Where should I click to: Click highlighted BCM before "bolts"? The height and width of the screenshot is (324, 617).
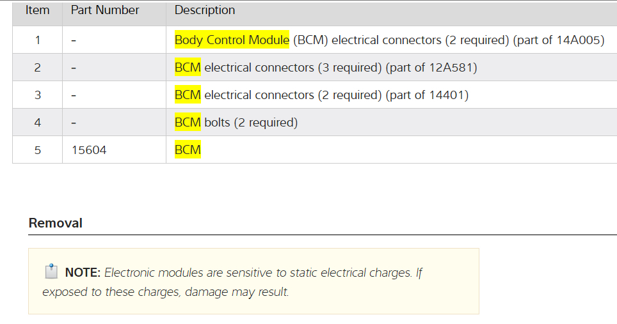pyautogui.click(x=188, y=122)
